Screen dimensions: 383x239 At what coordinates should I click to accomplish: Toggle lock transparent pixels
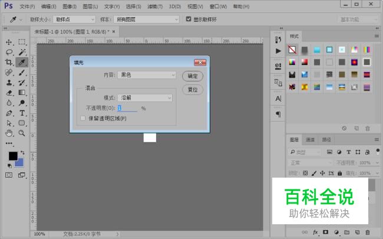305,173
